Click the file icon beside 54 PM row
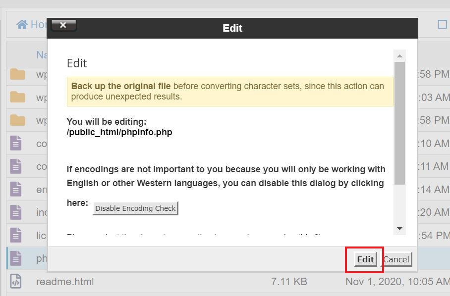Viewport: 450px width, 296px height. (x=16, y=235)
